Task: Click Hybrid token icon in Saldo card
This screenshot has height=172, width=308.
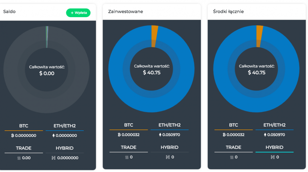Action: click(x=53, y=158)
